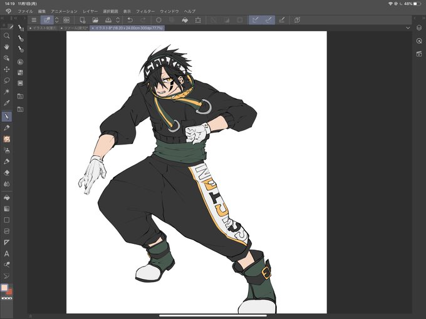Open the ウィンドウ menu
This screenshot has height=319, width=426.
(x=169, y=11)
